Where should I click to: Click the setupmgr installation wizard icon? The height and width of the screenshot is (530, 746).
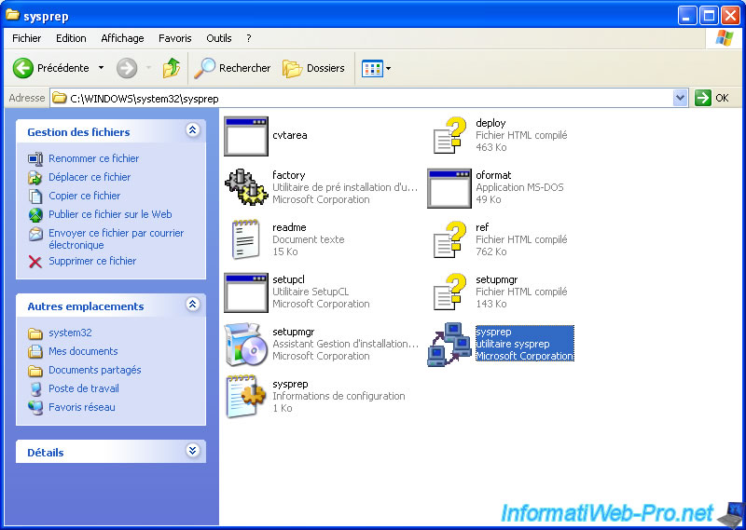(x=246, y=344)
